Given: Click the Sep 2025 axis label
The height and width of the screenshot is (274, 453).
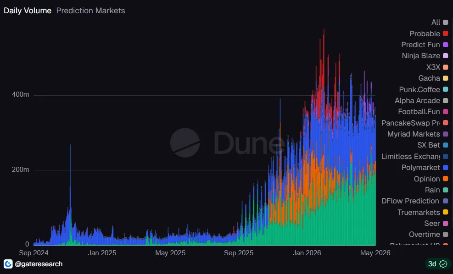Looking at the screenshot, I should (x=239, y=253).
